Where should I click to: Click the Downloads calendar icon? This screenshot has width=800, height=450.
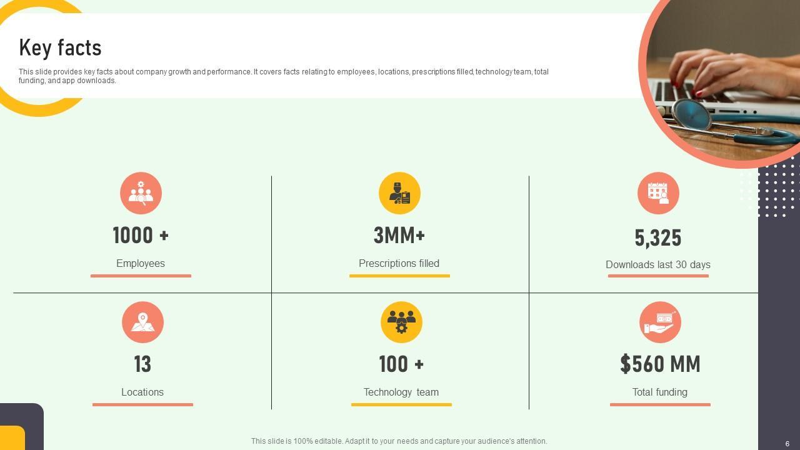tap(658, 193)
